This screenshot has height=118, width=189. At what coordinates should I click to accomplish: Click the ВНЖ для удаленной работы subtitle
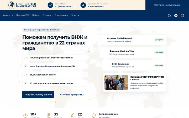[x=119, y=41]
